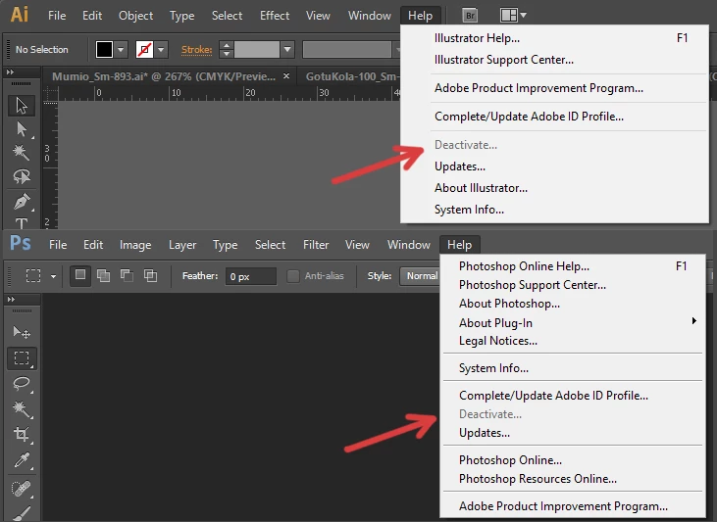Image resolution: width=717 pixels, height=522 pixels.
Task: Click Illustrator's black fill color swatch
Action: pos(104,49)
